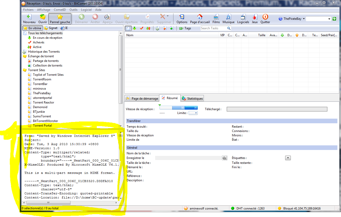Select Collection de torrents
The image size is (341, 217).
48,65
